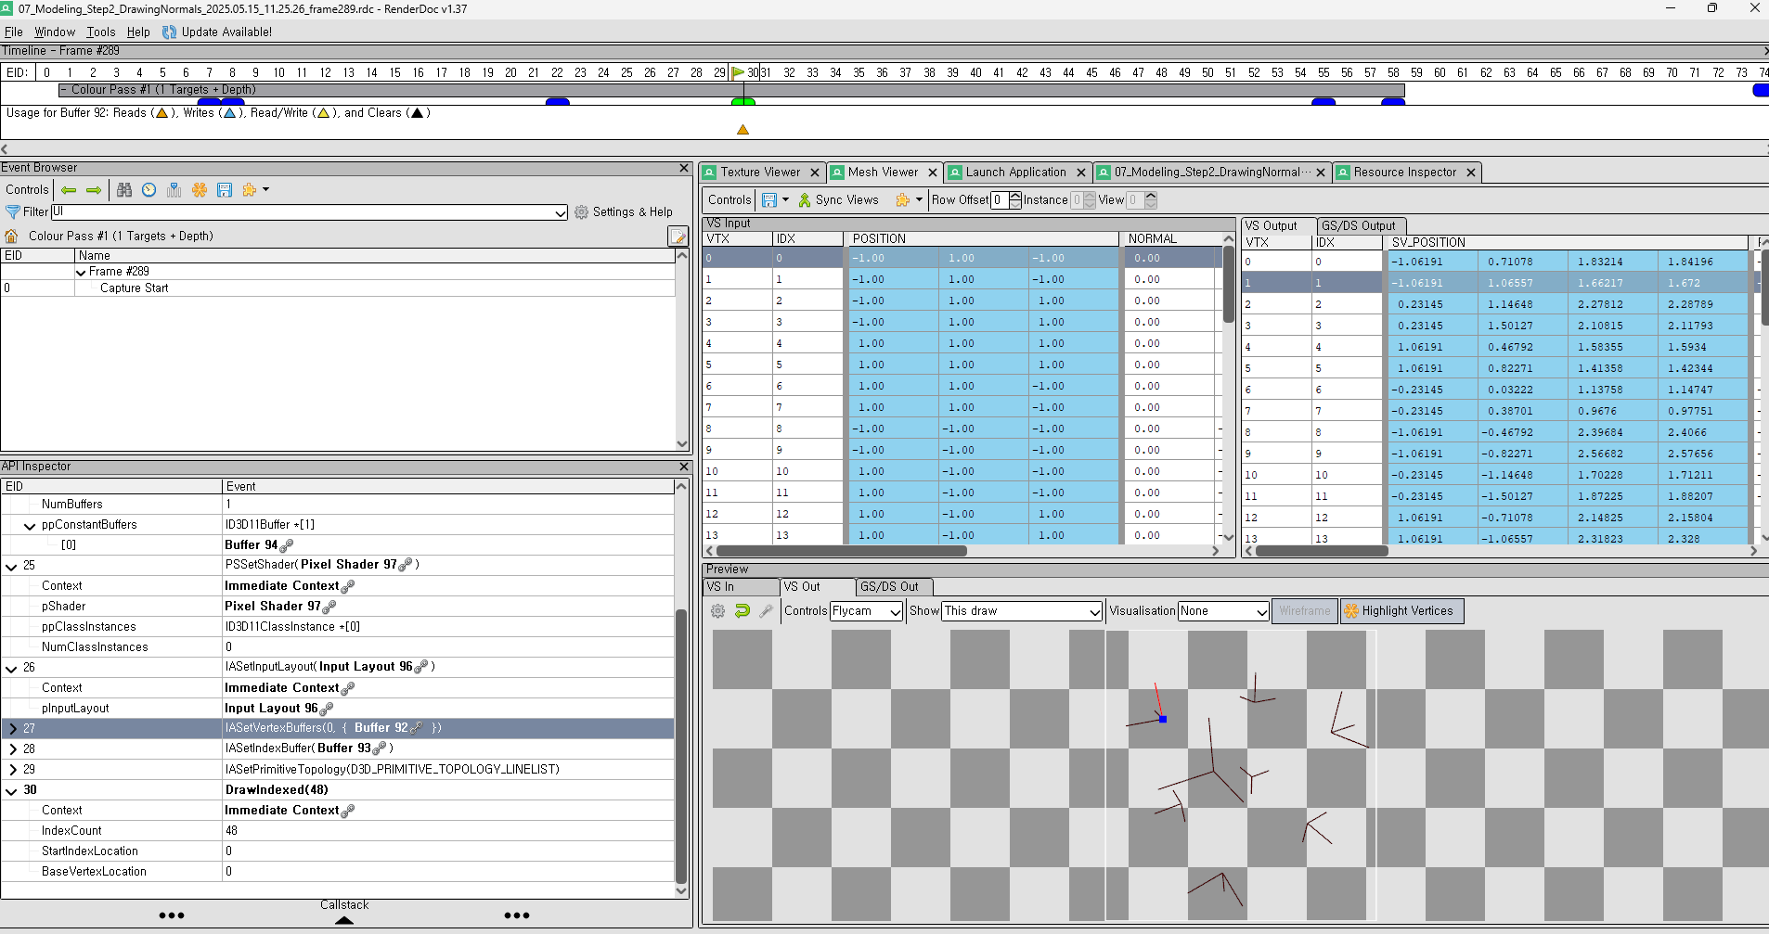
Task: Open the Help menu
Action: pos(138,32)
